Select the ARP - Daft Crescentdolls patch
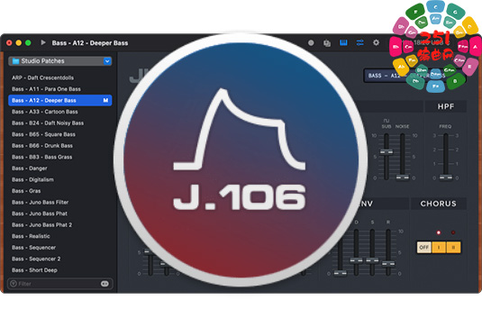 pos(42,77)
